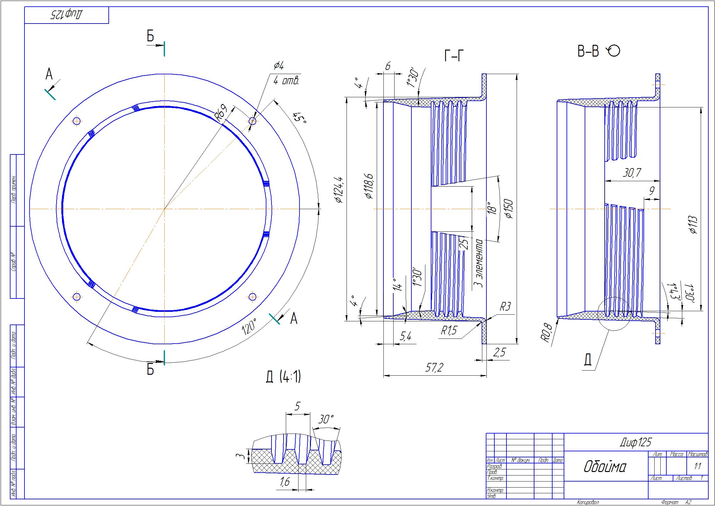Click the '3 элемента' annotation text

pos(478,264)
